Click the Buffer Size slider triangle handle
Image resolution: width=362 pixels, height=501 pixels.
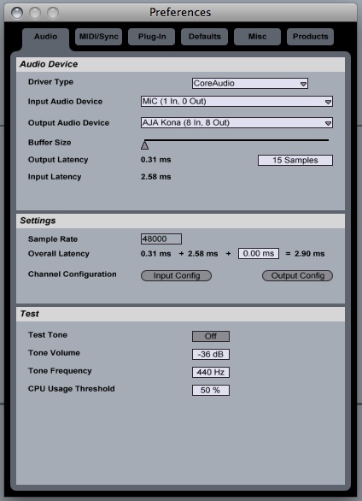pos(145,145)
